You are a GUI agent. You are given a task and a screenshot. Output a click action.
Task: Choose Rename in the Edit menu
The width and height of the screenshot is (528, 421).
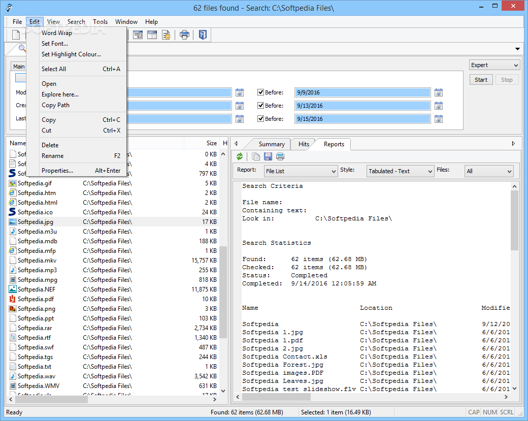(77, 156)
